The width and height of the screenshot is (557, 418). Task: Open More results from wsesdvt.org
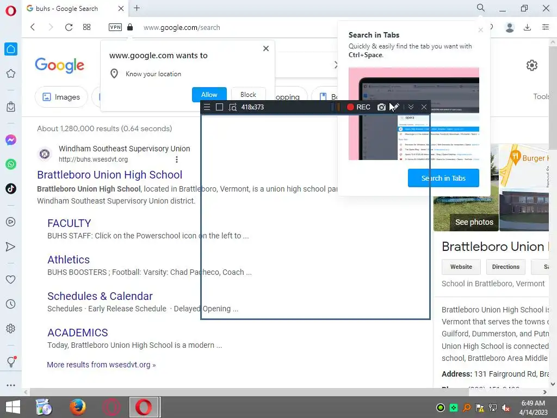101,365
